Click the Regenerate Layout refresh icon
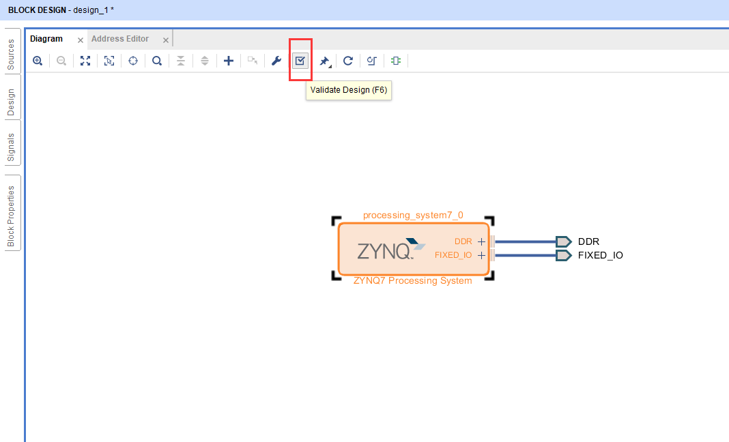This screenshot has width=729, height=442. coord(347,61)
